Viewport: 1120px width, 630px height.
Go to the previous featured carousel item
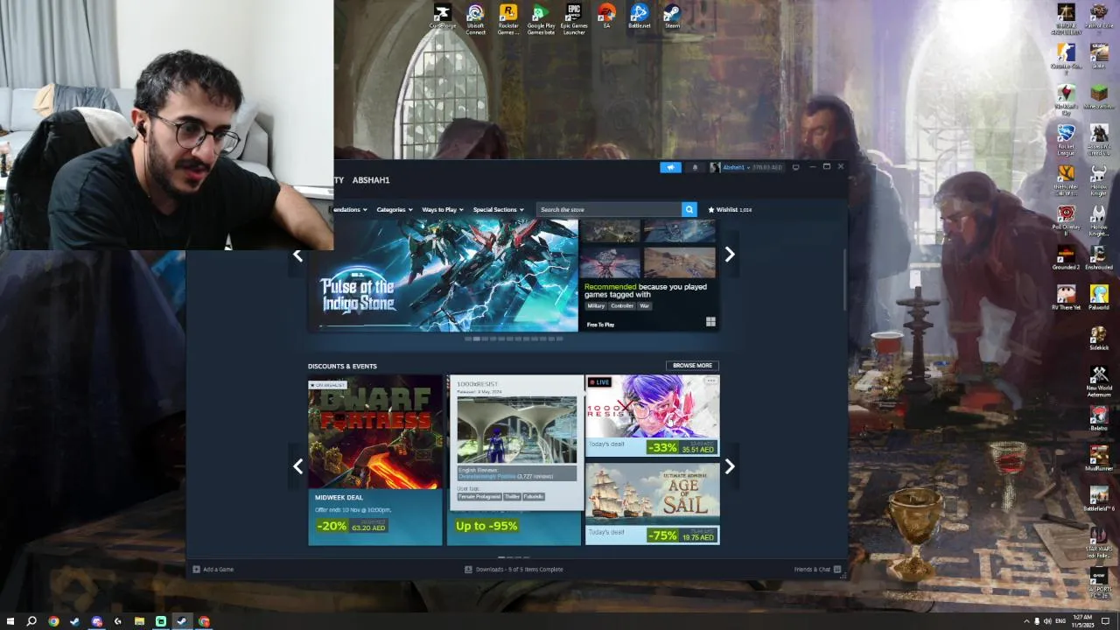click(x=297, y=255)
